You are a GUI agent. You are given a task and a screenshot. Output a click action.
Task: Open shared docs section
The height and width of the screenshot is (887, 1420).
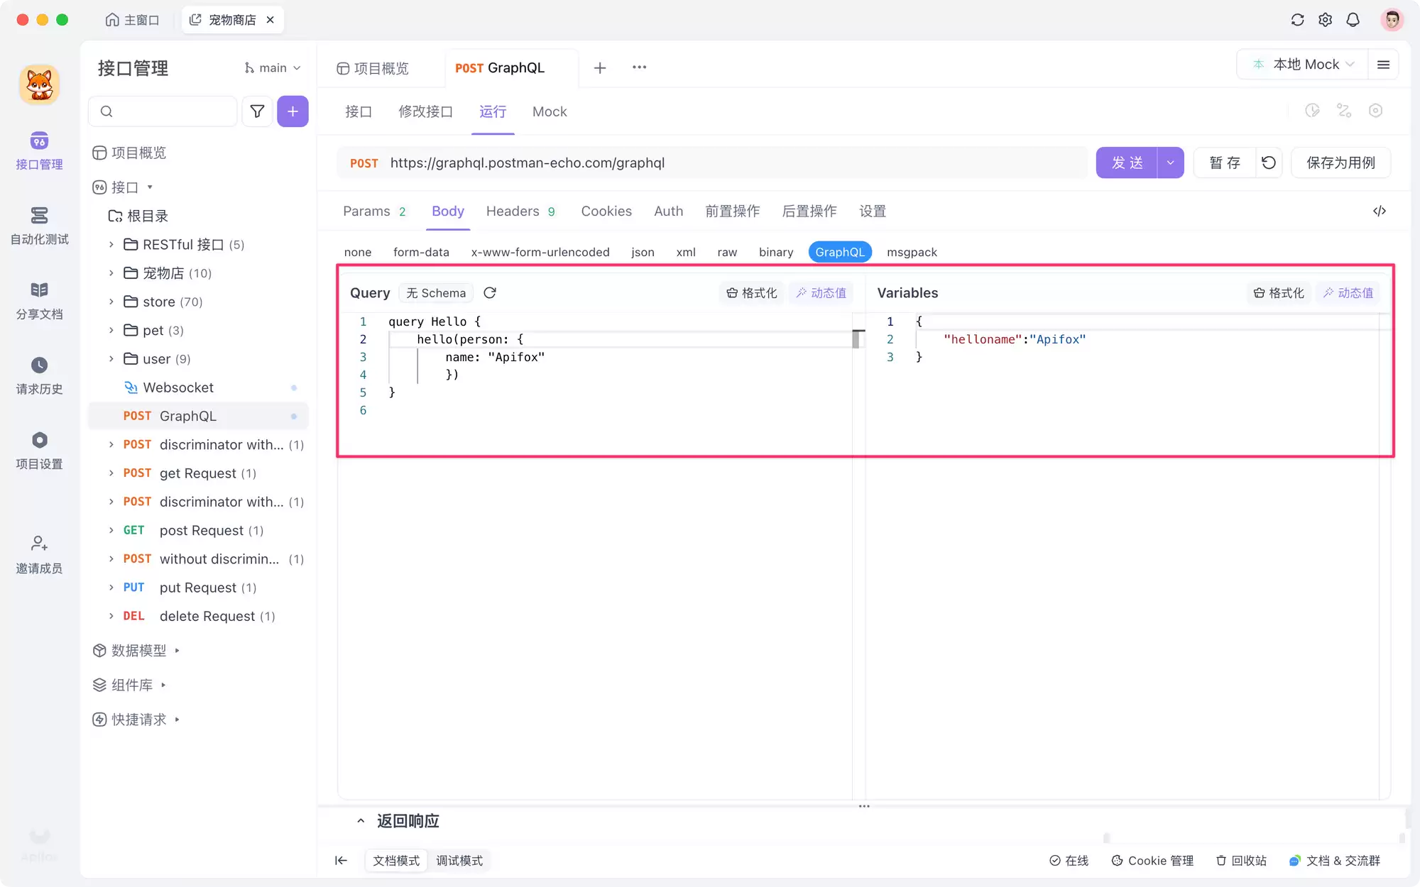click(x=39, y=301)
